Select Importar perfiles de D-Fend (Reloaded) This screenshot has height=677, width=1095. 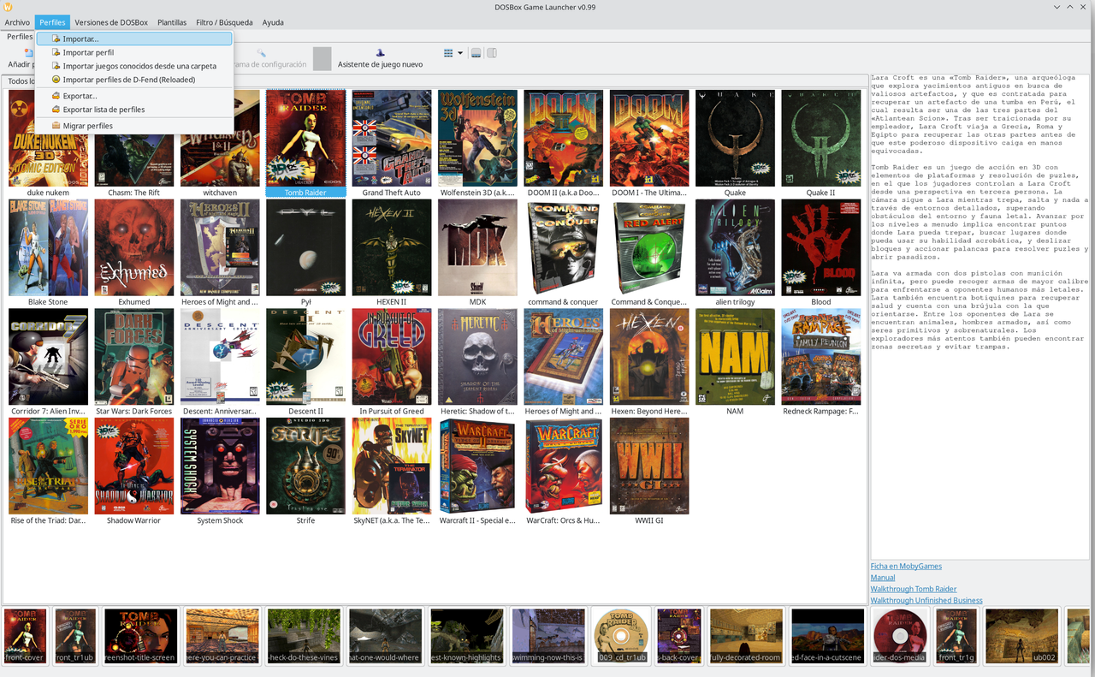point(134,80)
